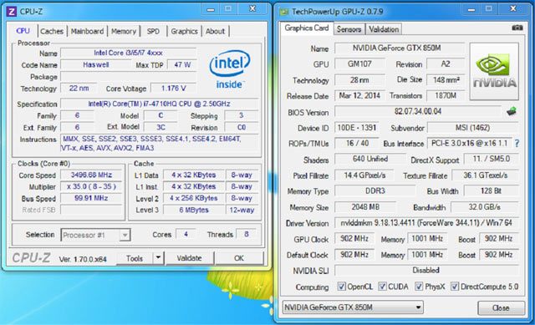
Task: Click the GPU-Z title bar icon
Action: coord(284,12)
